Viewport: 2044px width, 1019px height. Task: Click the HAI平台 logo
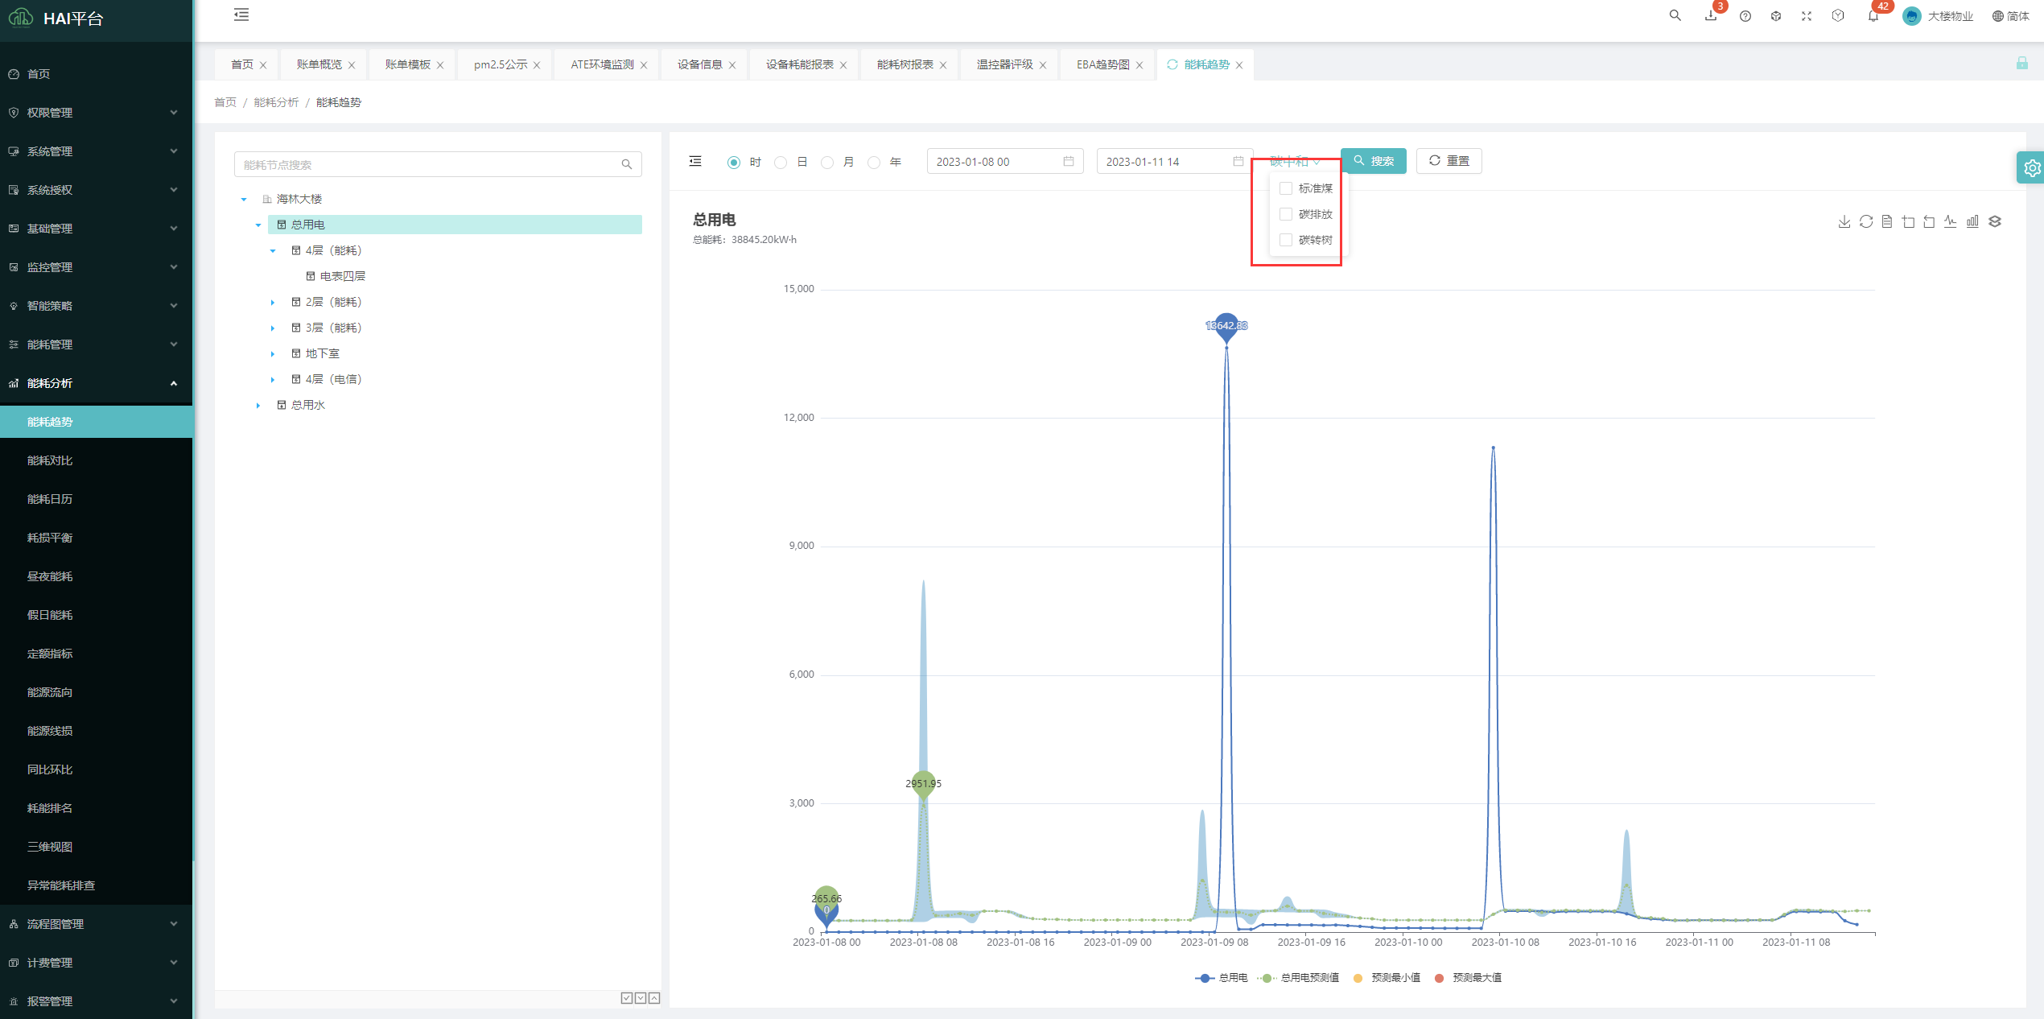56,18
